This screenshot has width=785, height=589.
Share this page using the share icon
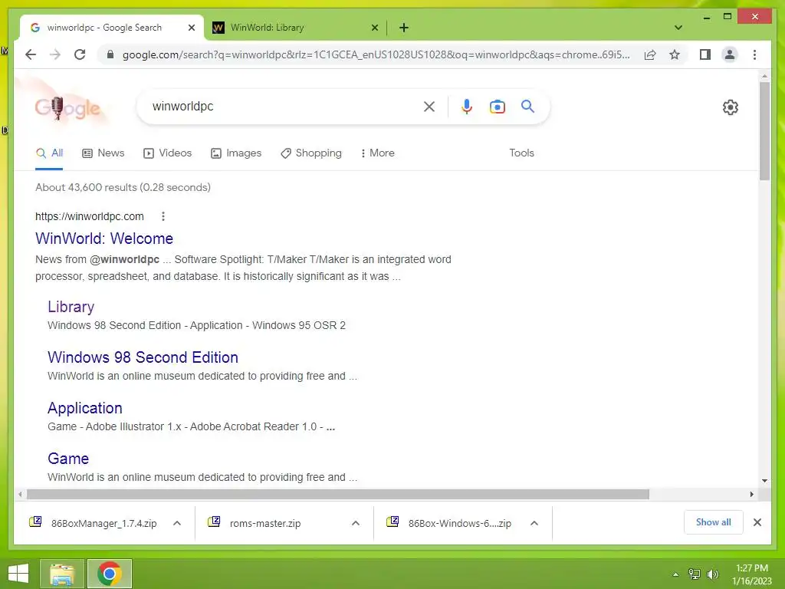point(650,54)
